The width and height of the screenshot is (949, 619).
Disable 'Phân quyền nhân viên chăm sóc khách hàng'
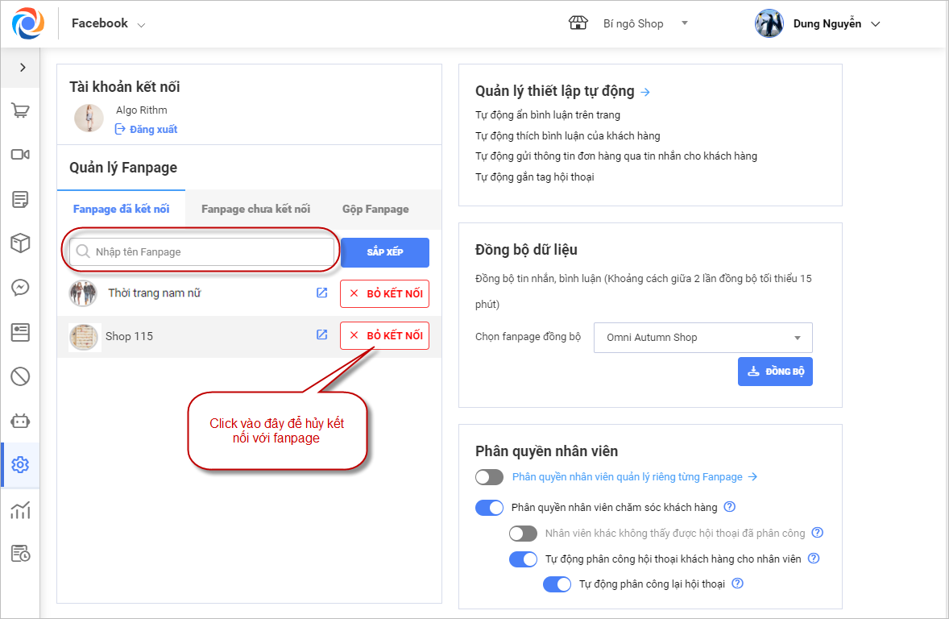(x=489, y=508)
